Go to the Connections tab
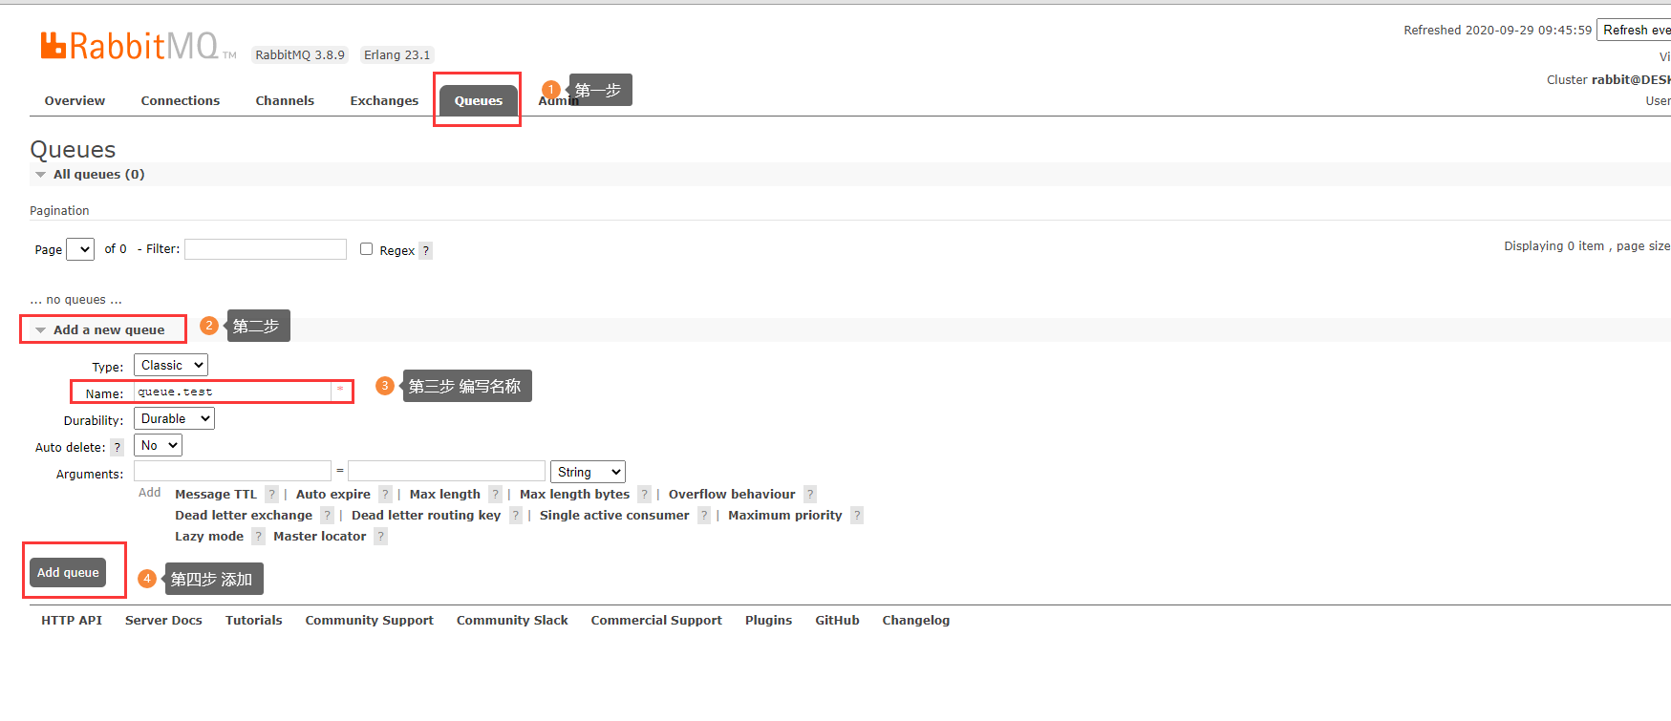Viewport: 1671px width, 721px height. (x=180, y=100)
